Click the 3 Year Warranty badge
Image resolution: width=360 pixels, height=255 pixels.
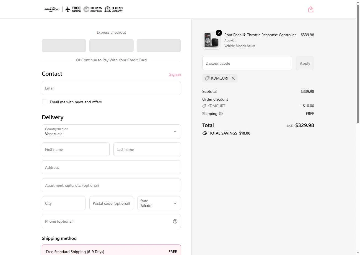[x=113, y=9]
